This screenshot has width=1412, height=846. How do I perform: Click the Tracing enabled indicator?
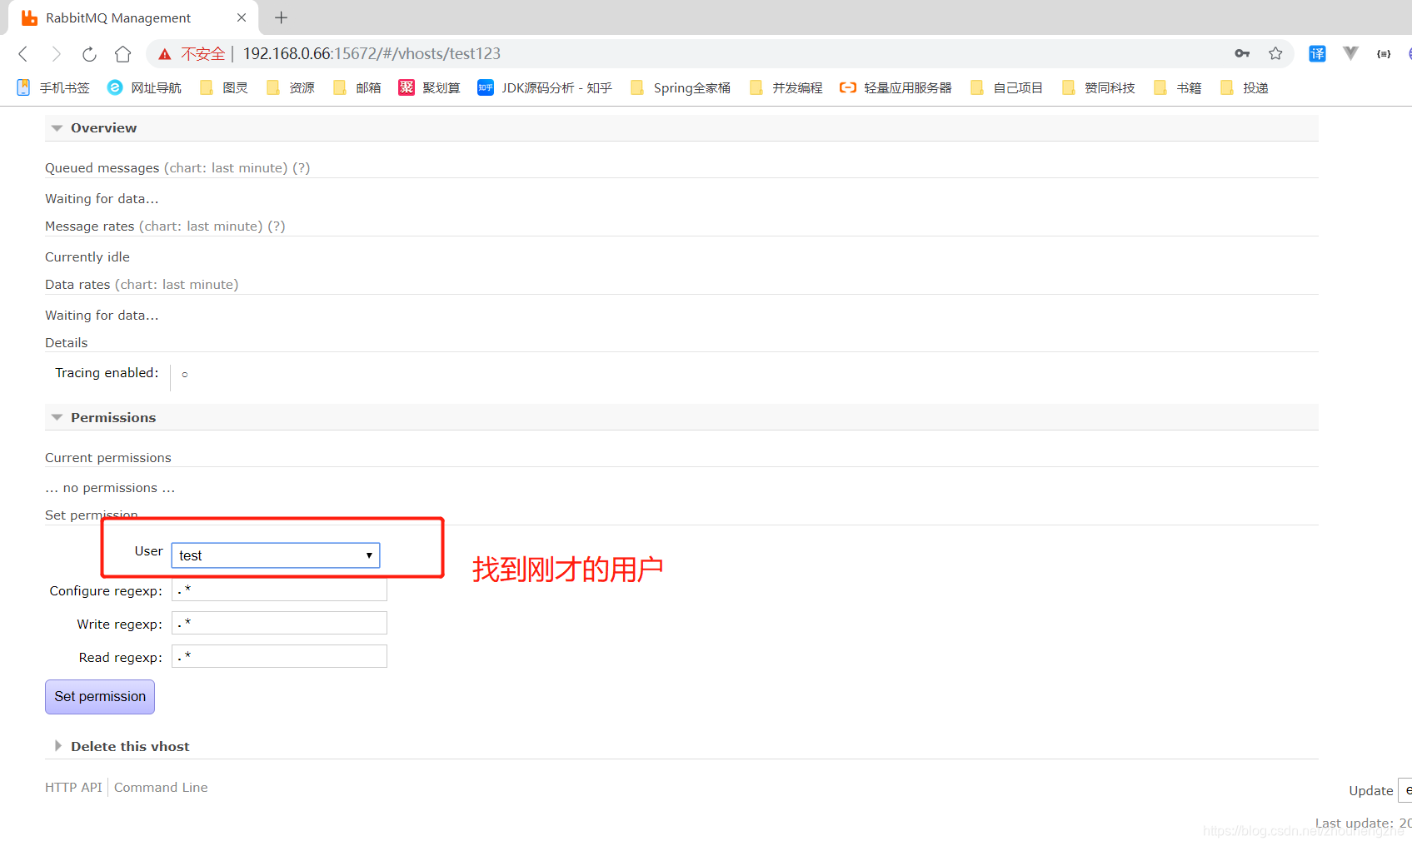click(185, 375)
